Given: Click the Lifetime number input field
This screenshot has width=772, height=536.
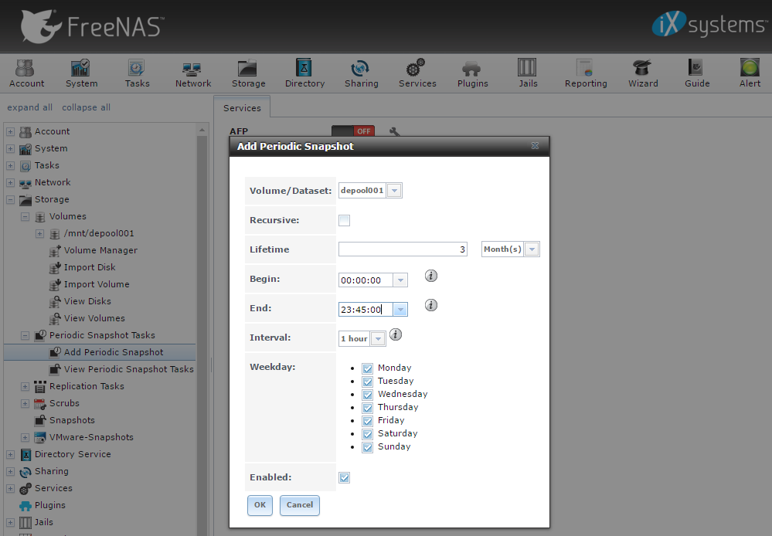Looking at the screenshot, I should pyautogui.click(x=403, y=249).
